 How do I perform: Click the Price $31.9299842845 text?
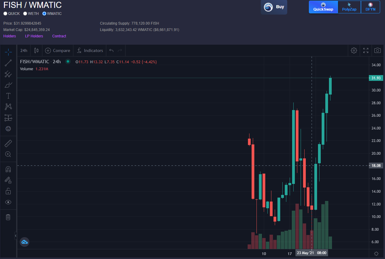tap(22, 23)
